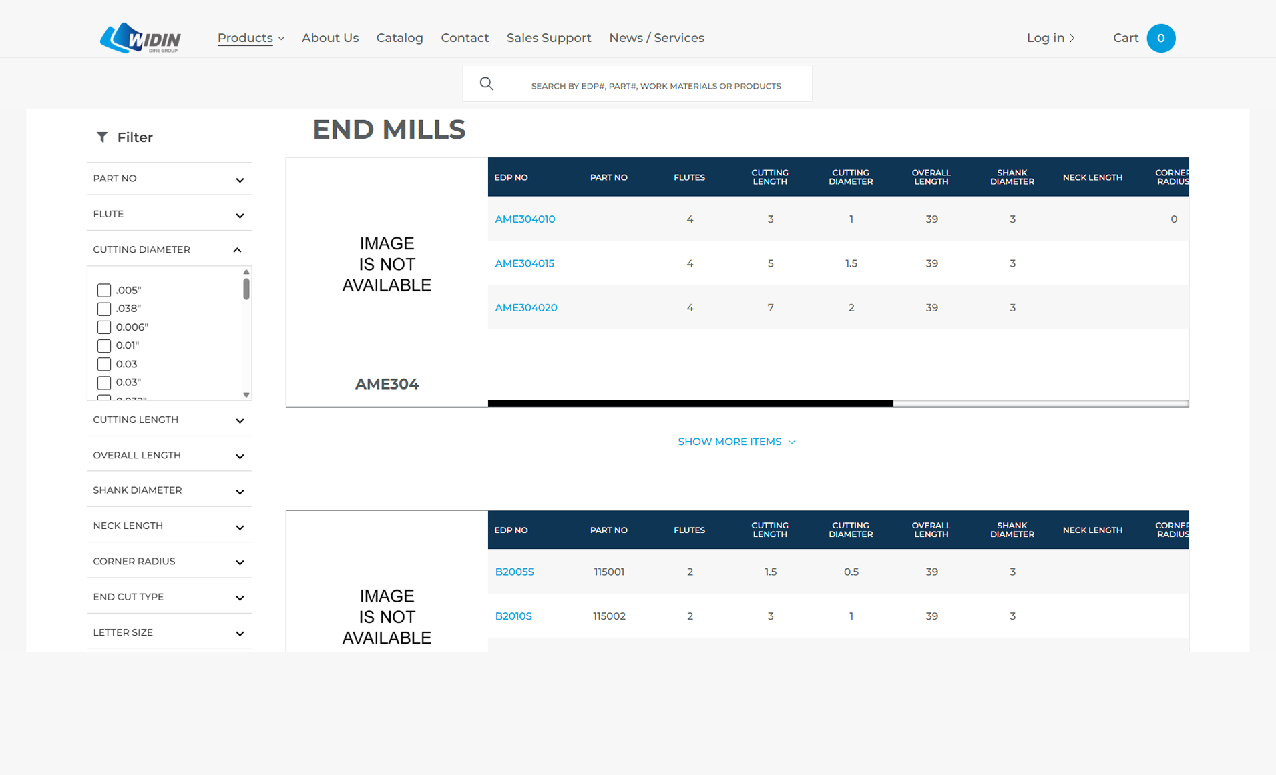The height and width of the screenshot is (775, 1276).
Task: Open the Cart link
Action: pyautogui.click(x=1126, y=38)
